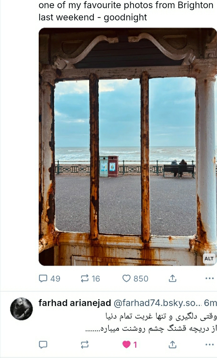Screen dimensions: 217x358
Task: Repost the Brighton photo post
Action: pyautogui.click(x=90, y=278)
